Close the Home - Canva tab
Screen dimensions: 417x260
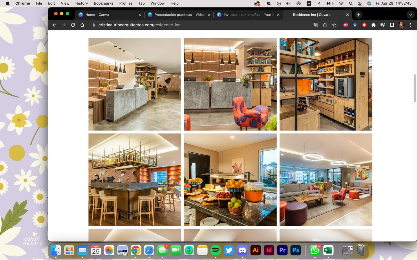coord(140,15)
